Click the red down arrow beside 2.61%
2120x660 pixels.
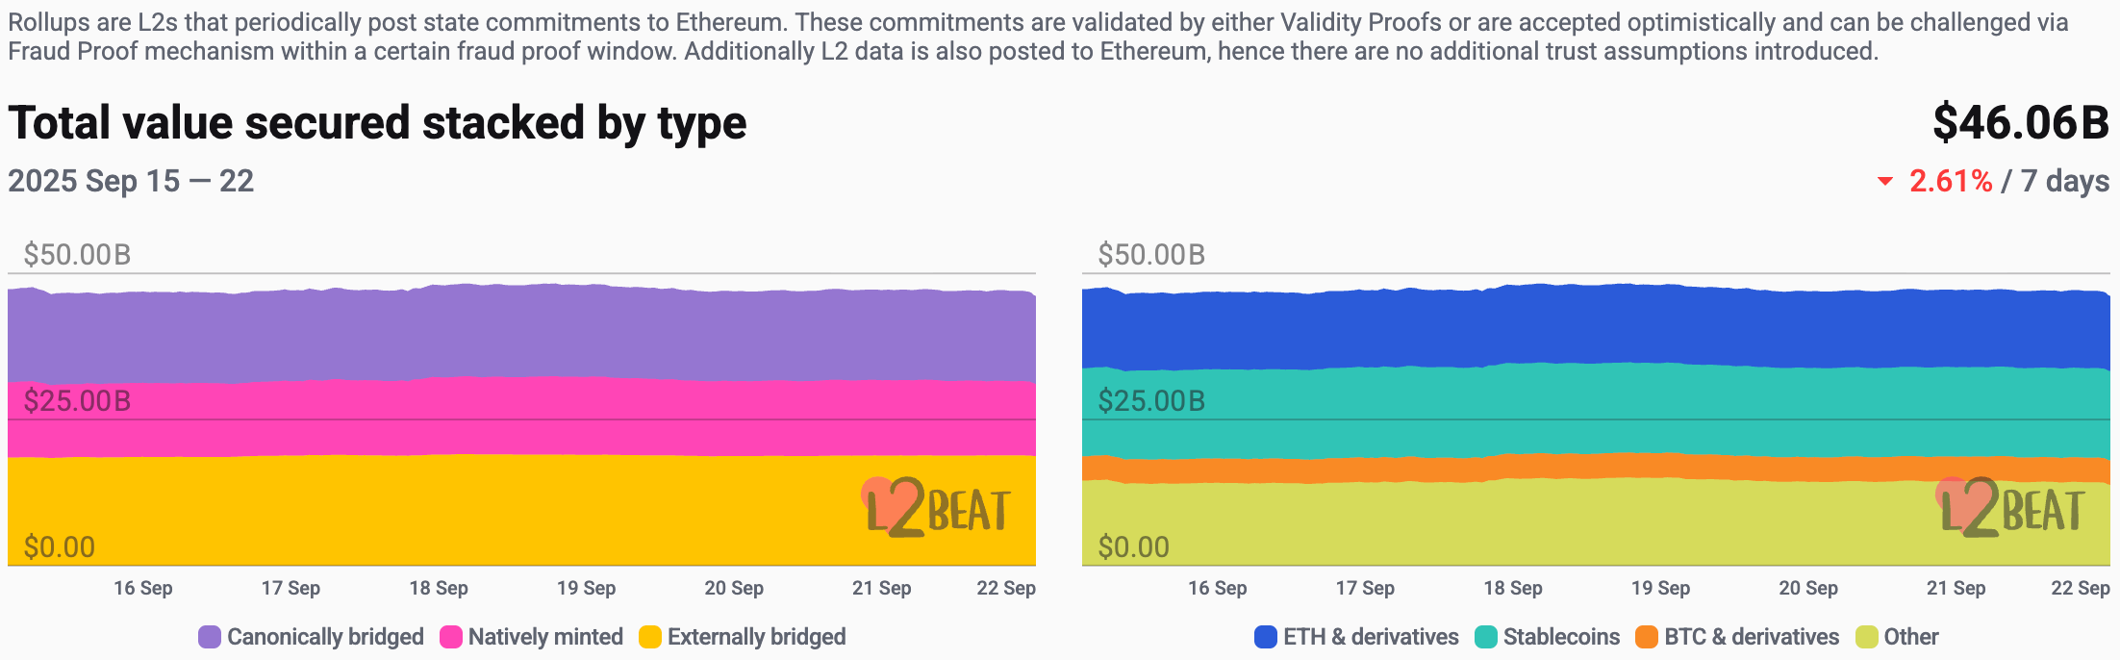coord(1885,181)
